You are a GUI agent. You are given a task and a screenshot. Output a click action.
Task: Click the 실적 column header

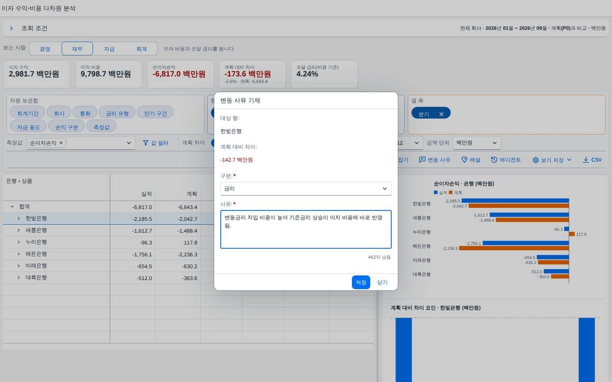pyautogui.click(x=133, y=194)
